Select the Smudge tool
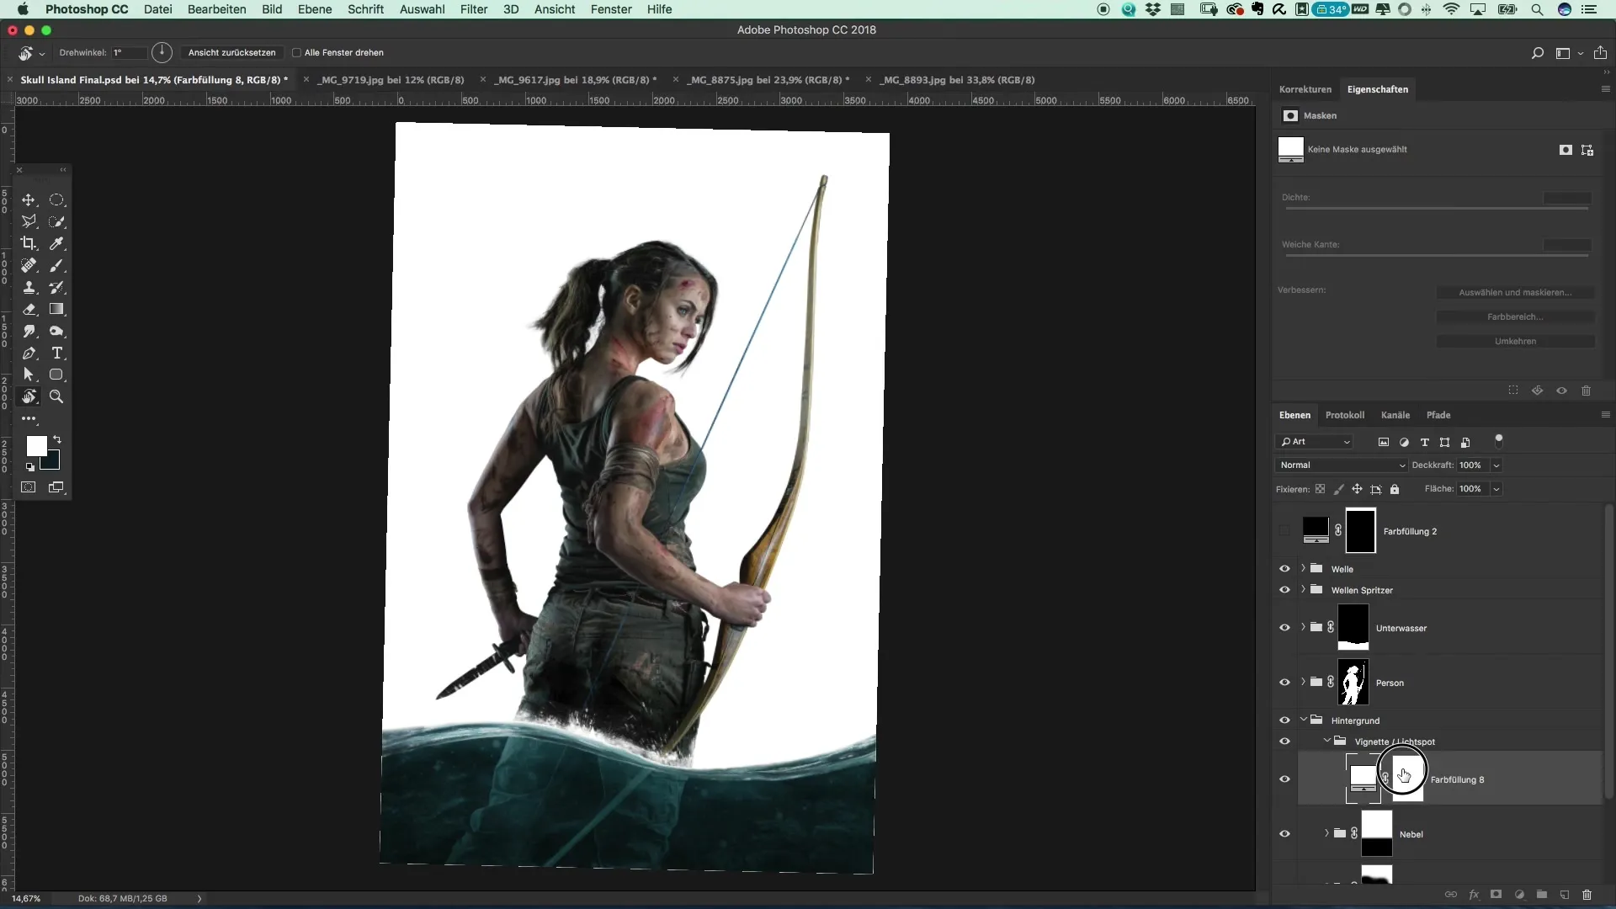The image size is (1616, 909). coord(29,331)
